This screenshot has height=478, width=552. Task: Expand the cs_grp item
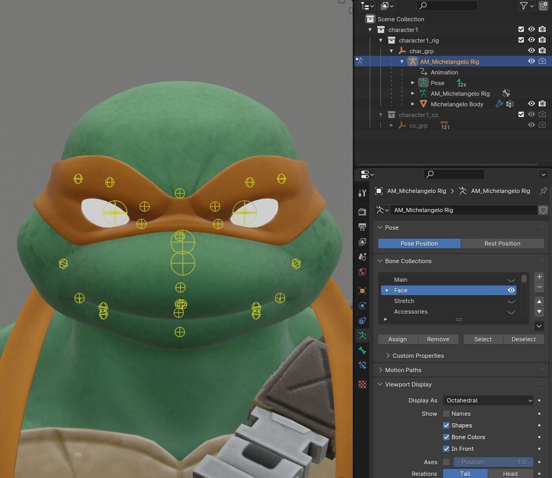pyautogui.click(x=391, y=125)
